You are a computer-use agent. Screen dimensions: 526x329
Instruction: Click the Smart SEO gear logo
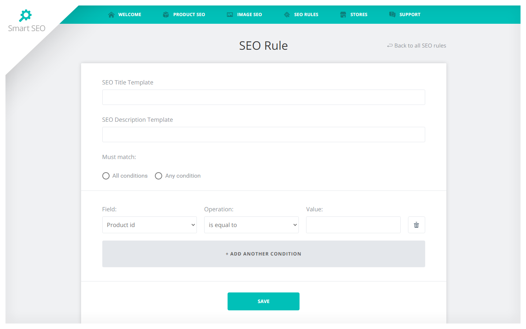tap(25, 16)
